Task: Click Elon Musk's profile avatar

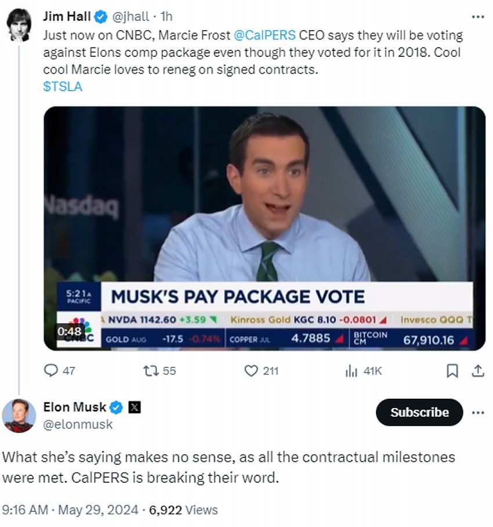Action: (19, 416)
